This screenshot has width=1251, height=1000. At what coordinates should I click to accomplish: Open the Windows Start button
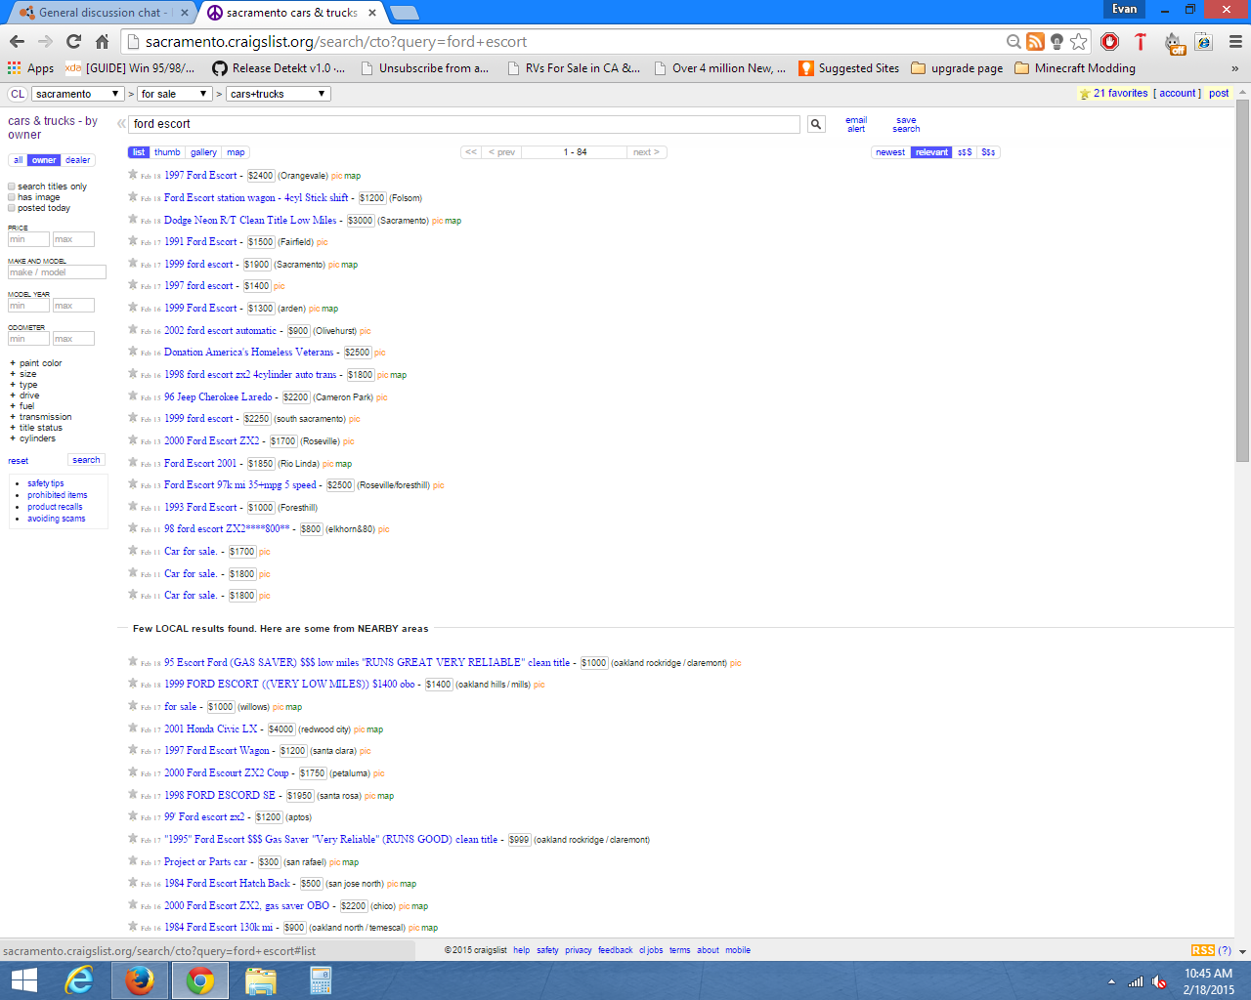click(x=23, y=980)
